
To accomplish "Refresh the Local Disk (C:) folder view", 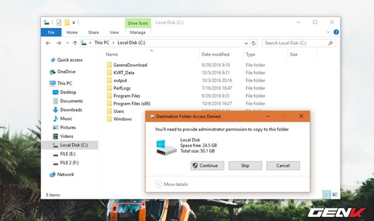I will 255,42.
